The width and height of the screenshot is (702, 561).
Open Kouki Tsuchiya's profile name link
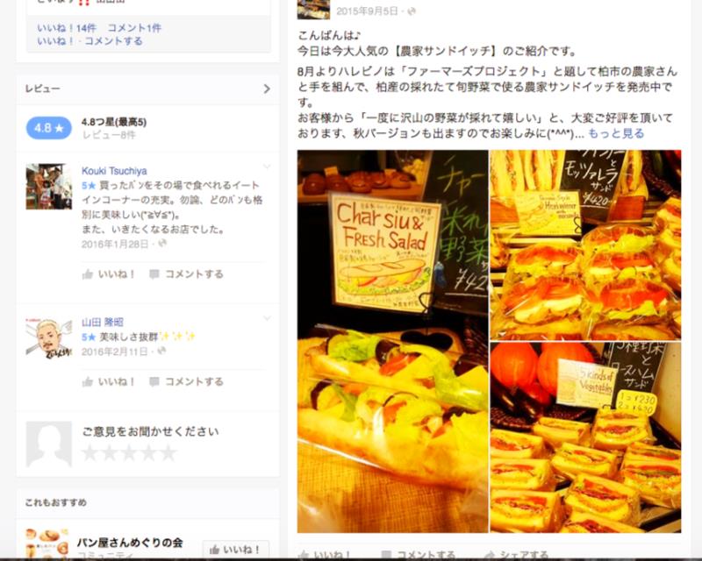[114, 171]
